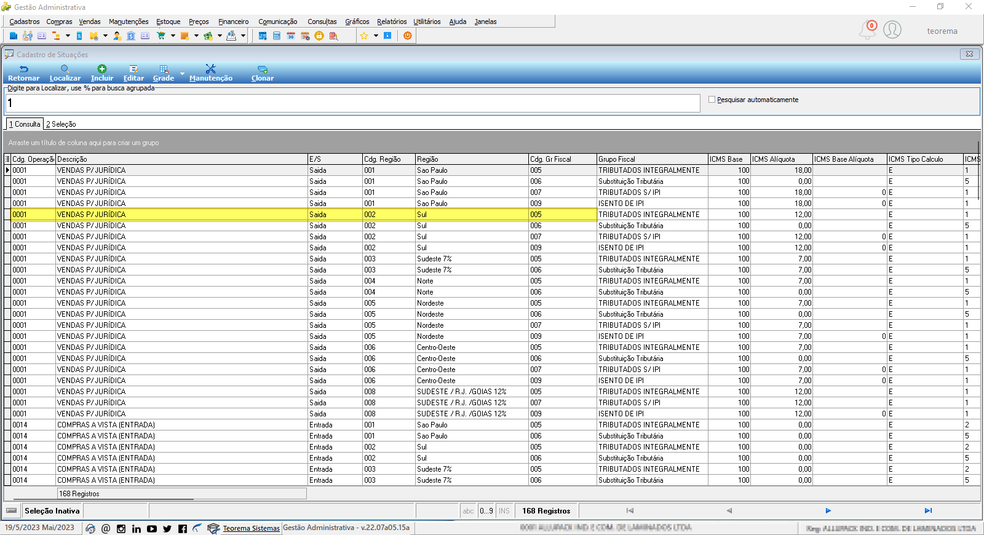The image size is (984, 535).
Task: Click the calendar 30 icon
Action: coord(291,36)
